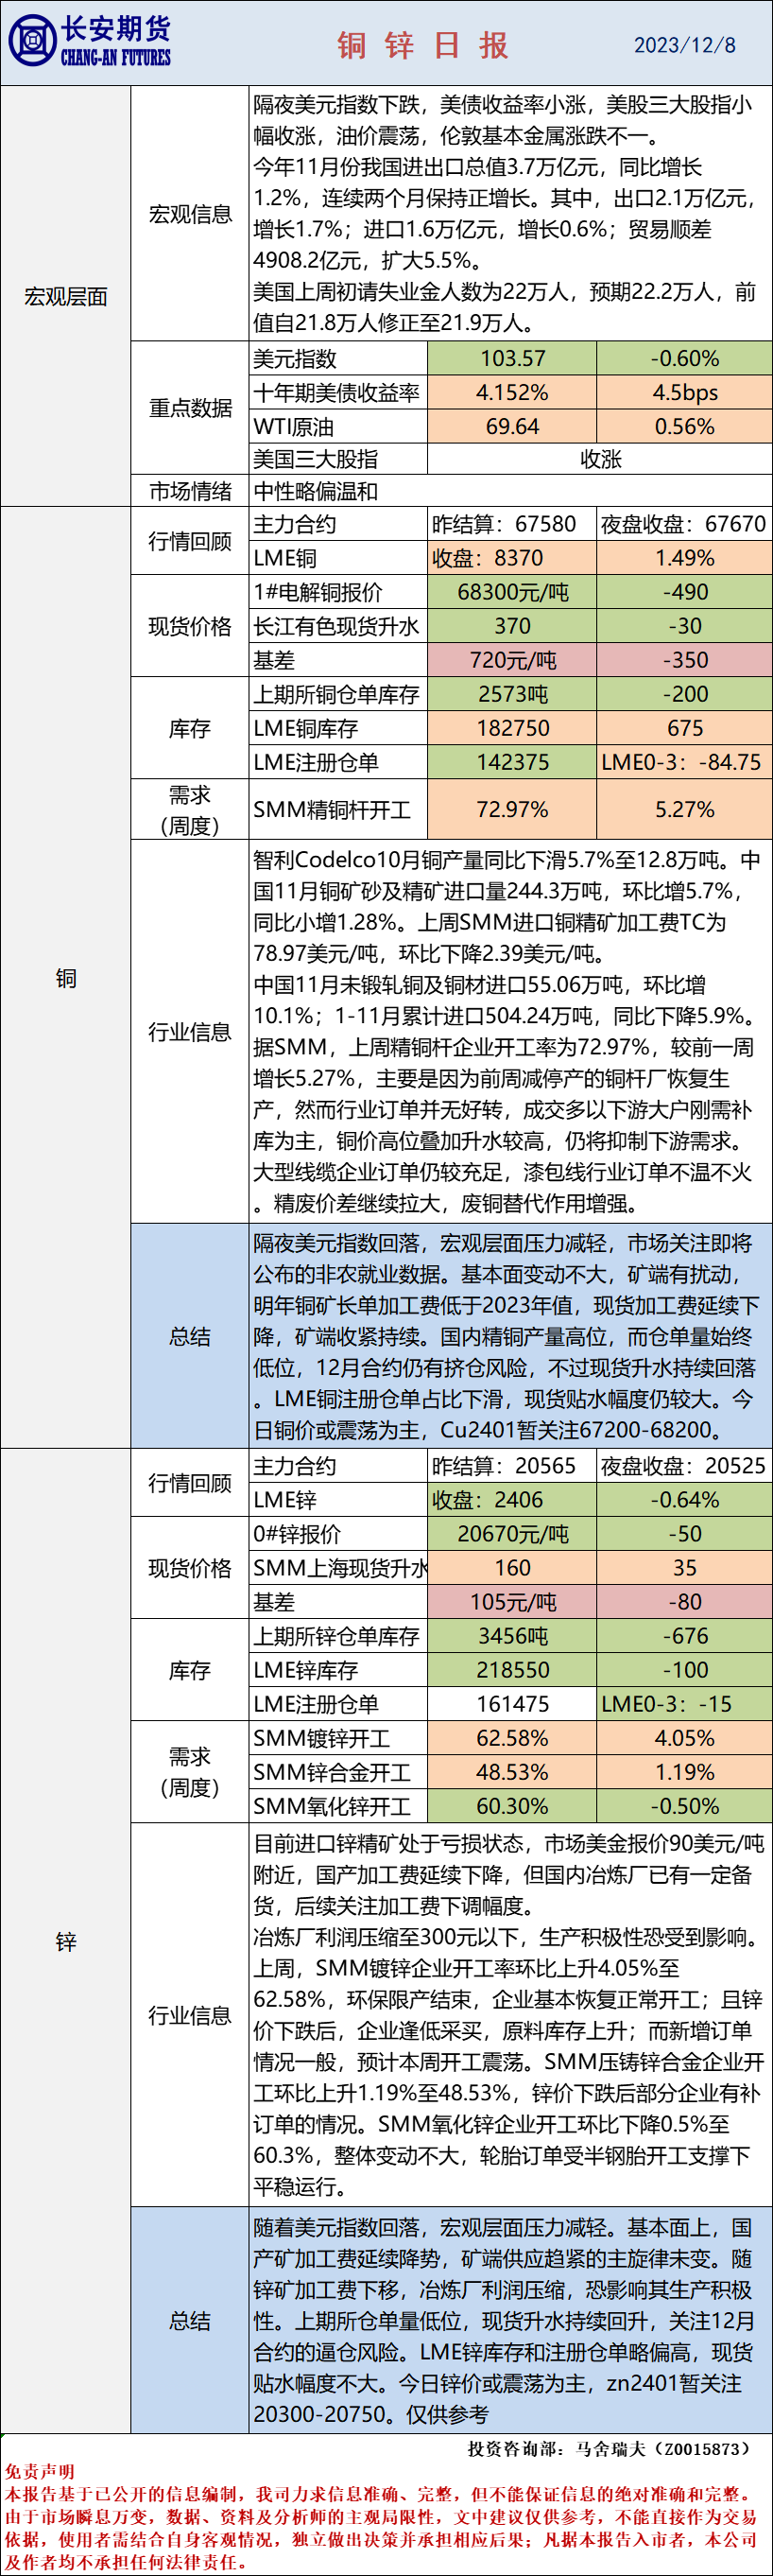Click the 68300元/吨 price cell
Viewport: 773px width, 2576px height.
point(512,592)
